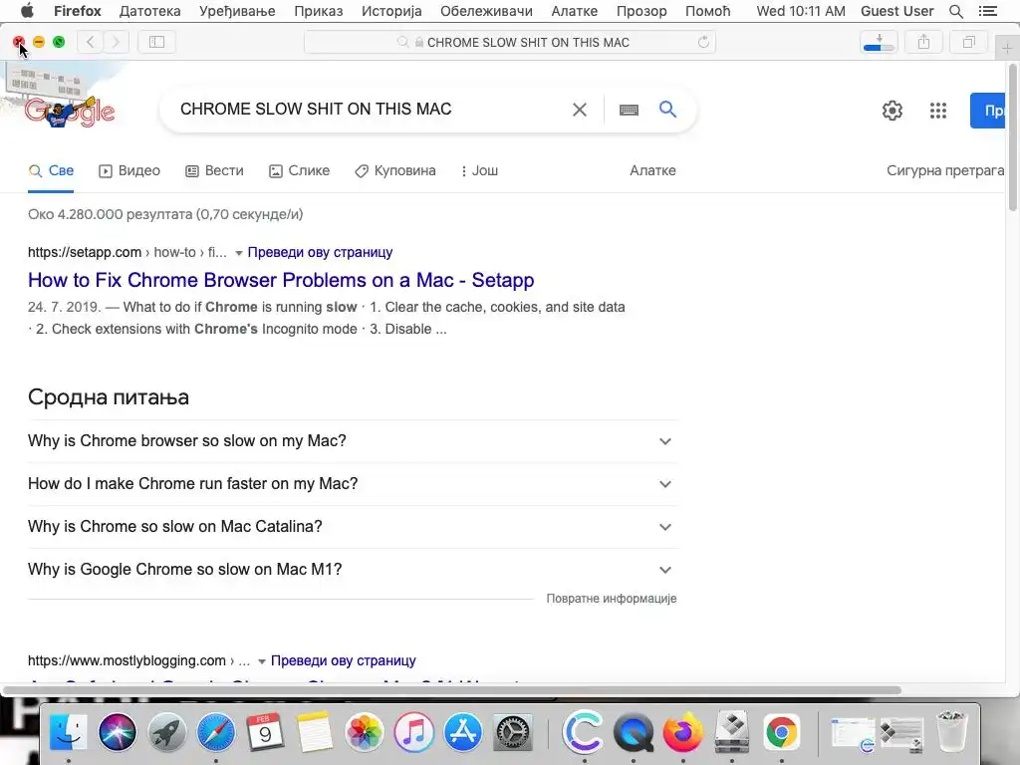The image size is (1020, 765).
Task: Open Notification Center list icon
Action: click(987, 11)
